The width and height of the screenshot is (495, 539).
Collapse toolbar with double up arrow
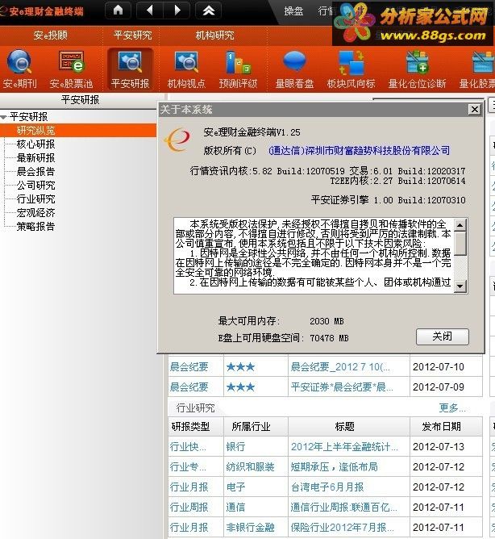(x=208, y=10)
